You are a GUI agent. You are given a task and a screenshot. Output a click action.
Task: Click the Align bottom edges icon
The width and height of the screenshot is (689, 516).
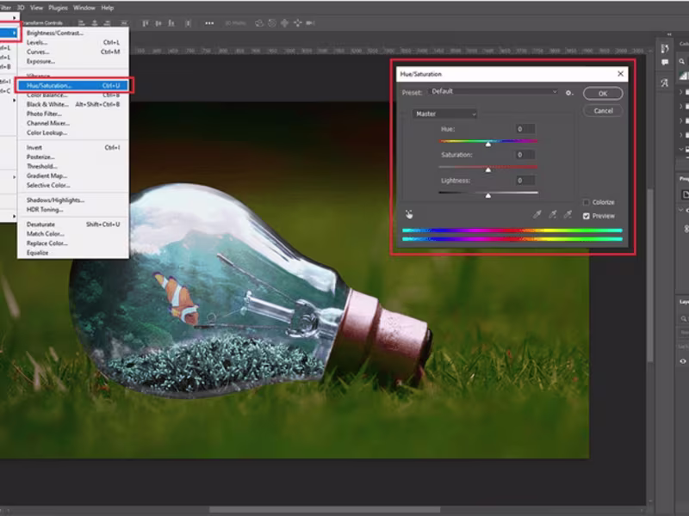[171, 23]
